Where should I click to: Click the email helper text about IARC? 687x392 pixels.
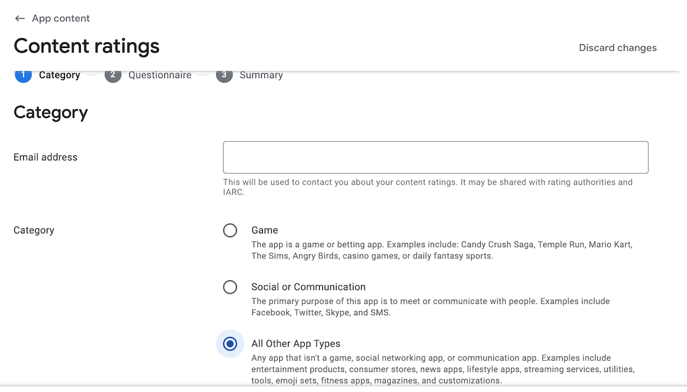pos(428,187)
